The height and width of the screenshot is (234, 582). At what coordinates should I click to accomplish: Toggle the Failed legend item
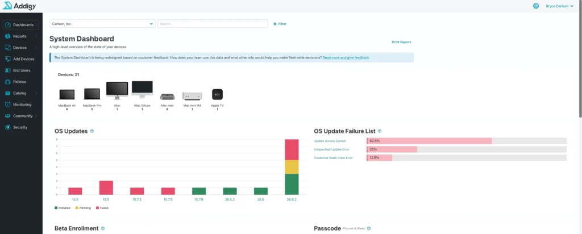click(102, 208)
